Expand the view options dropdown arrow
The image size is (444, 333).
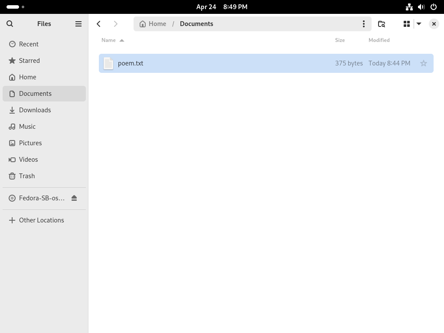pos(419,24)
